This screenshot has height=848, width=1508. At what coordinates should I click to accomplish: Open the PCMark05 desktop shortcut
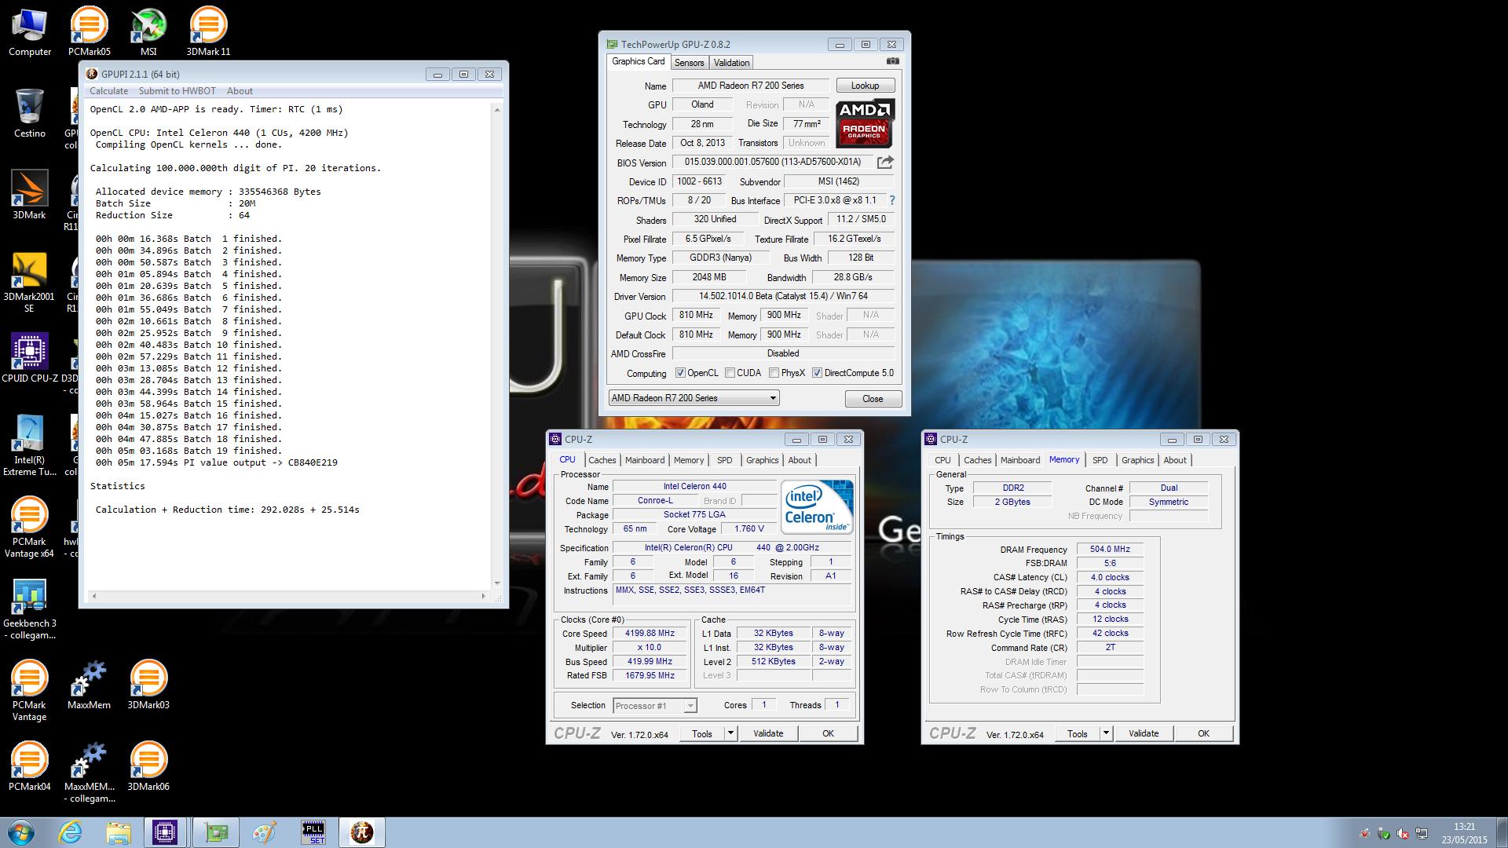click(x=90, y=32)
